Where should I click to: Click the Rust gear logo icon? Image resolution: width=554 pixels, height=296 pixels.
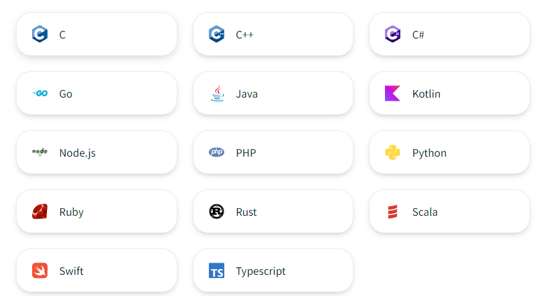click(217, 211)
